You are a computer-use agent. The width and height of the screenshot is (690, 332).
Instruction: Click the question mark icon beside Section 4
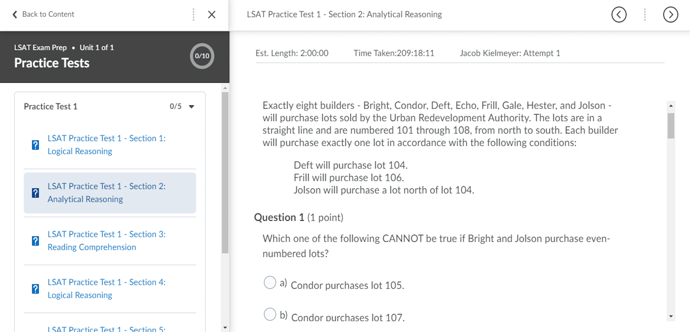(x=36, y=288)
